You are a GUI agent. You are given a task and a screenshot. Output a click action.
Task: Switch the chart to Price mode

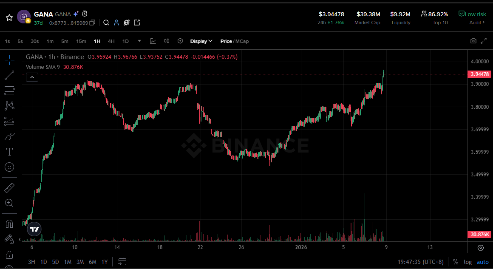point(226,41)
